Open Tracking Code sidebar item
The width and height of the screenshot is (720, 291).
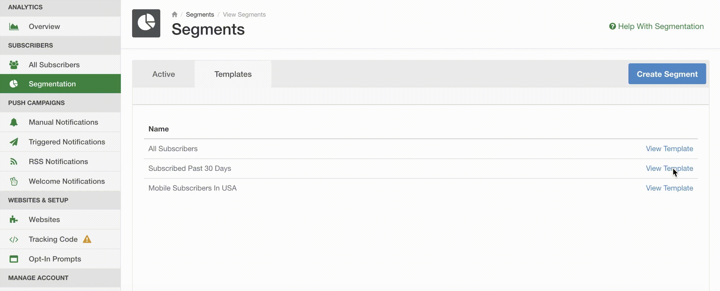pos(53,239)
